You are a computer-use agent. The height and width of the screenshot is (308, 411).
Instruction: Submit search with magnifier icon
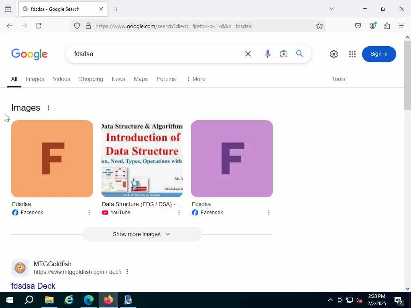point(299,54)
